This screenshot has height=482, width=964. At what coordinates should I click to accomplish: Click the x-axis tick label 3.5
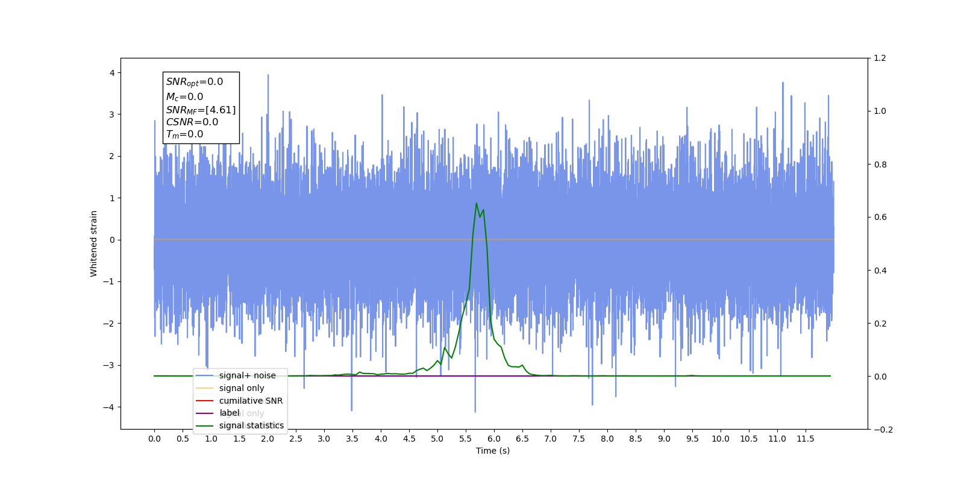click(x=352, y=439)
